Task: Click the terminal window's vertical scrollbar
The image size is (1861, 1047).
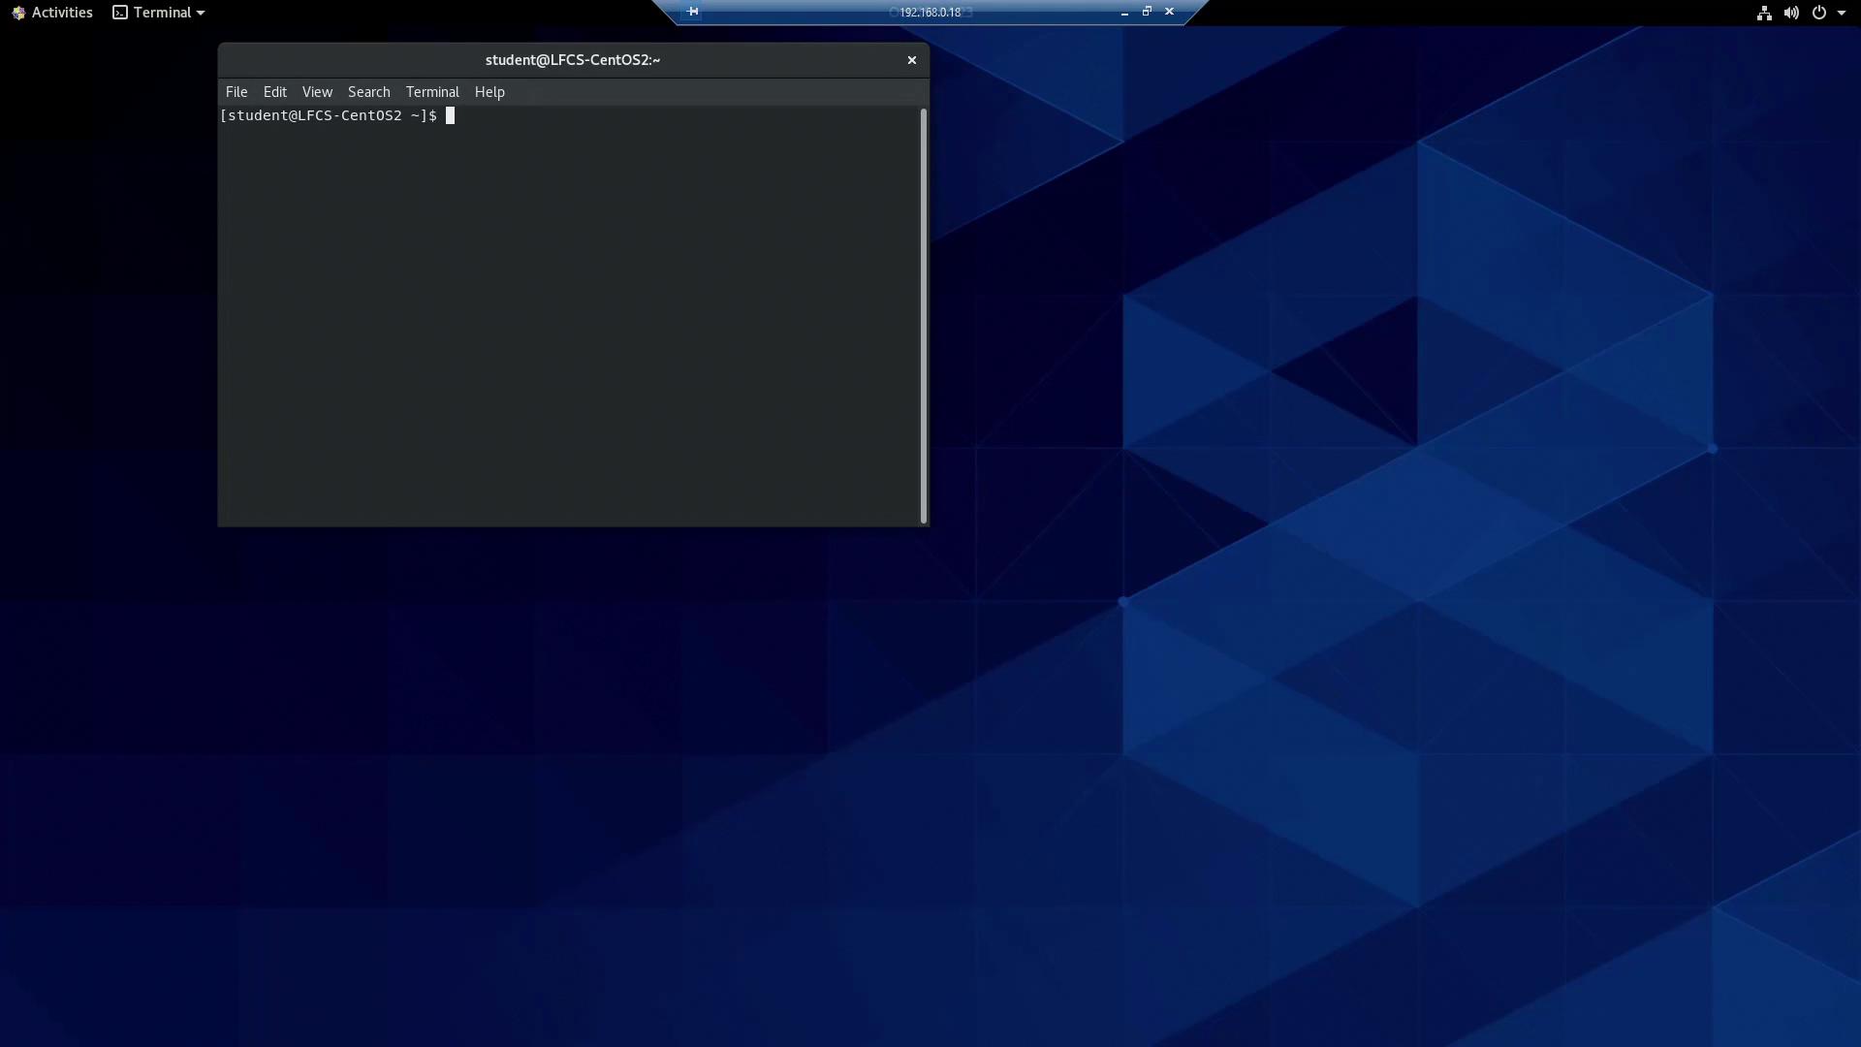Action: tap(924, 315)
